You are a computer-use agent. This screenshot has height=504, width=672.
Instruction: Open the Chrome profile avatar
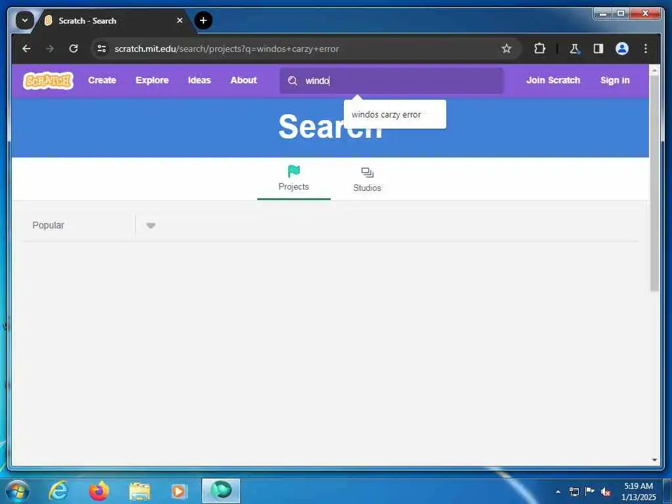[x=622, y=49]
